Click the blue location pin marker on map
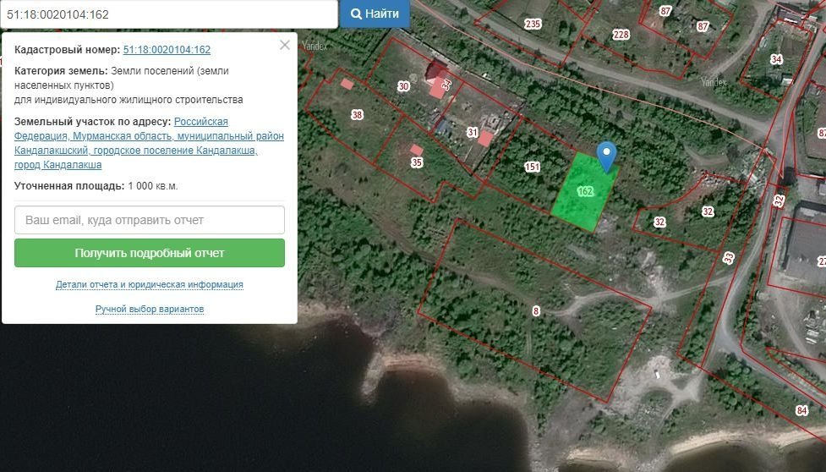826x472 pixels. [606, 154]
